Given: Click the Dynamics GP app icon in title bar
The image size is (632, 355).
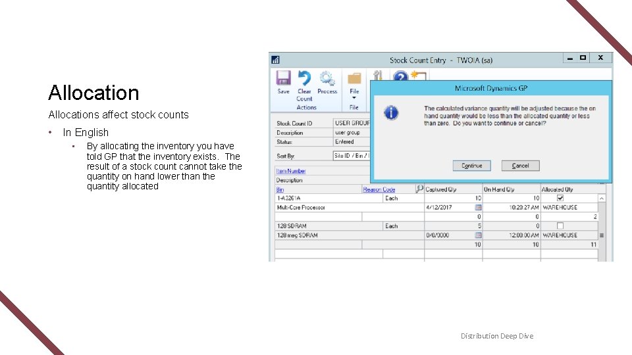Looking at the screenshot, I should 275,60.
